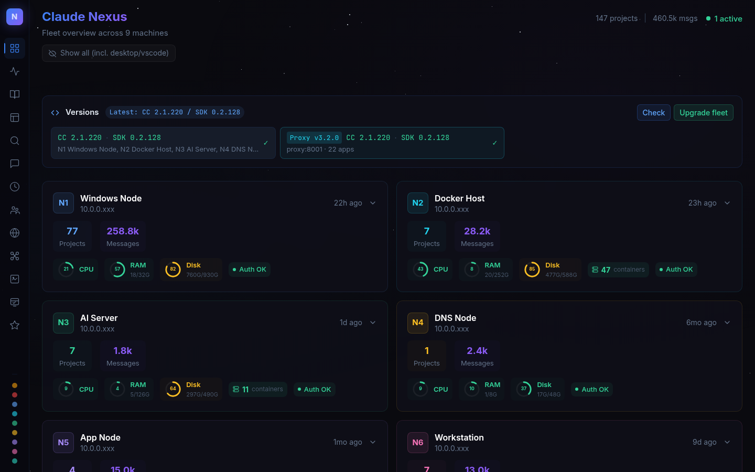Select the red dot in sidebar bottom
This screenshot has height=472, width=755.
[x=15, y=395]
